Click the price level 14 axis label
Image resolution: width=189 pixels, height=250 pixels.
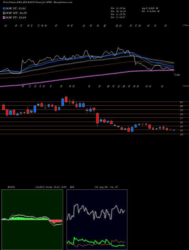click(181, 130)
